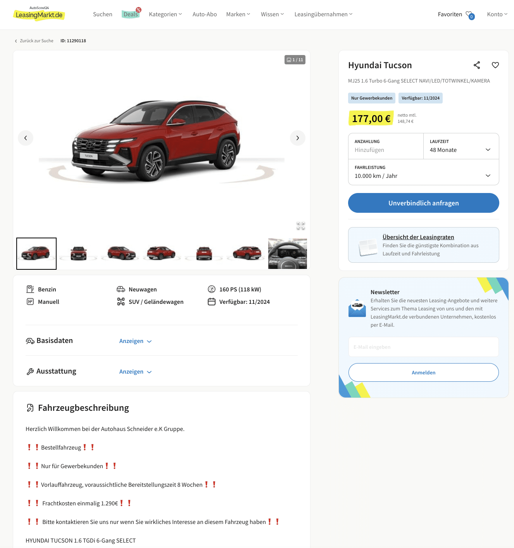The height and width of the screenshot is (548, 514).
Task: Click the newsletter E-Mail eingeben field
Action: coord(424,347)
